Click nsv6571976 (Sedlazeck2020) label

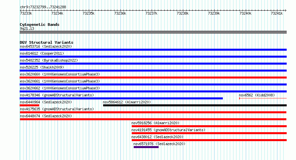(x=159, y=144)
